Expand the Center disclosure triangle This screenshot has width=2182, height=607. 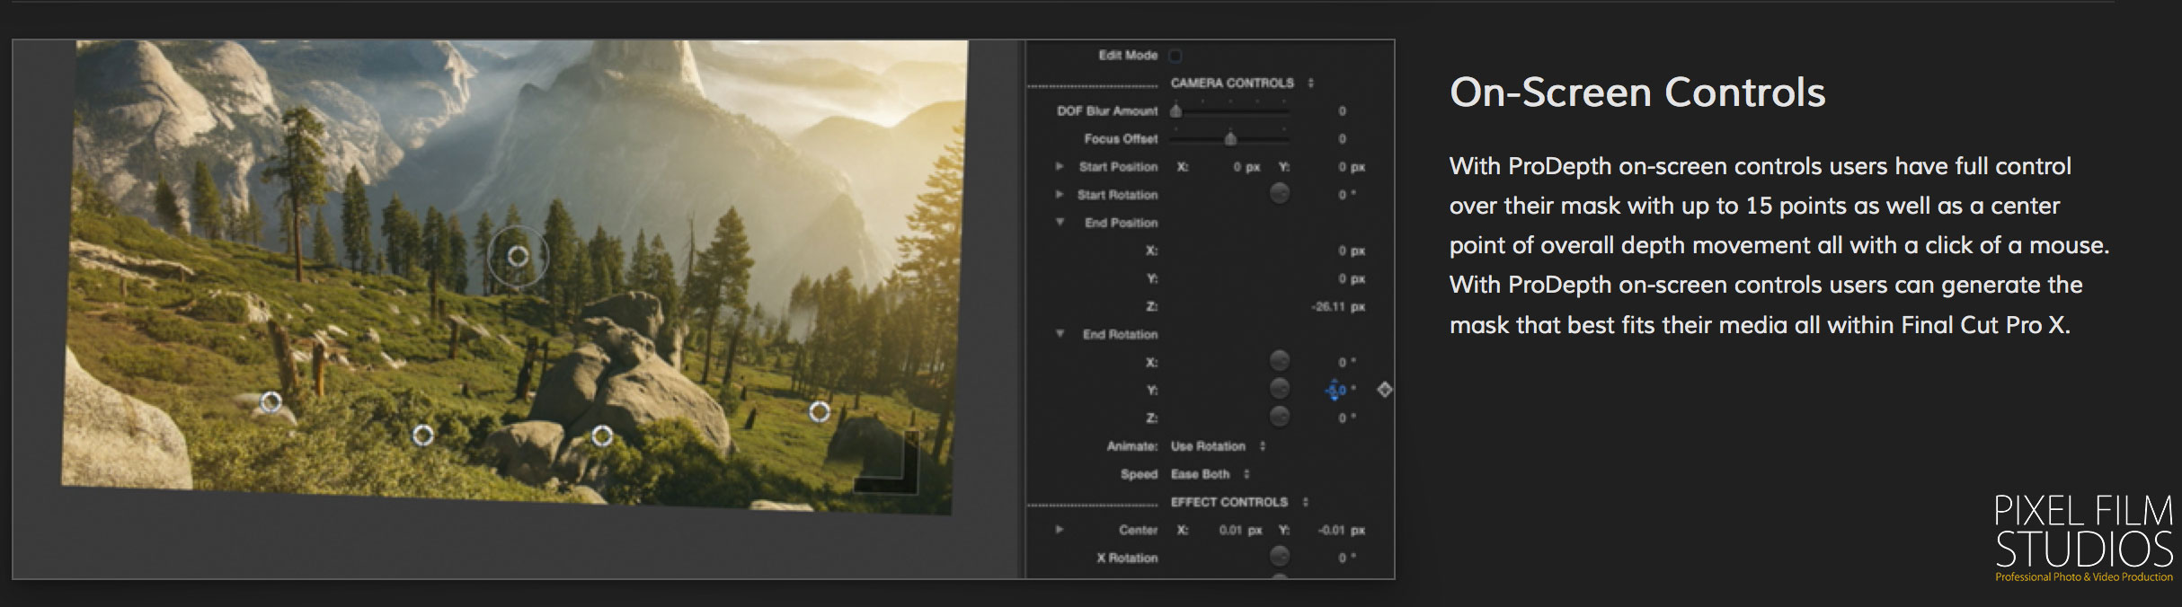(x=1060, y=530)
